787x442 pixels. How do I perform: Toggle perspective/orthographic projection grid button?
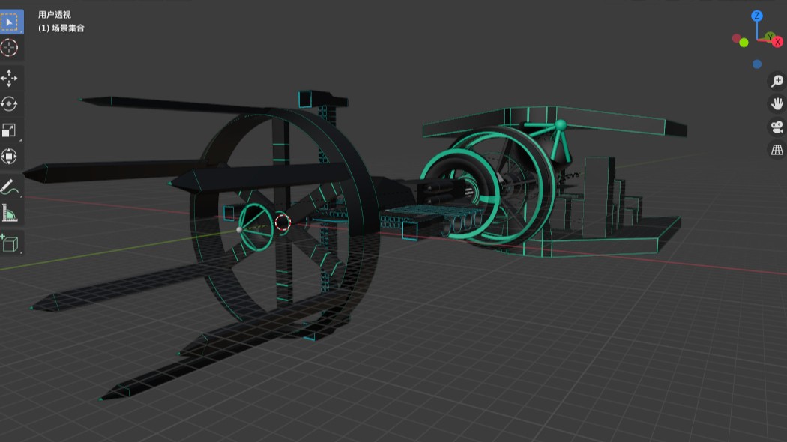click(x=777, y=150)
